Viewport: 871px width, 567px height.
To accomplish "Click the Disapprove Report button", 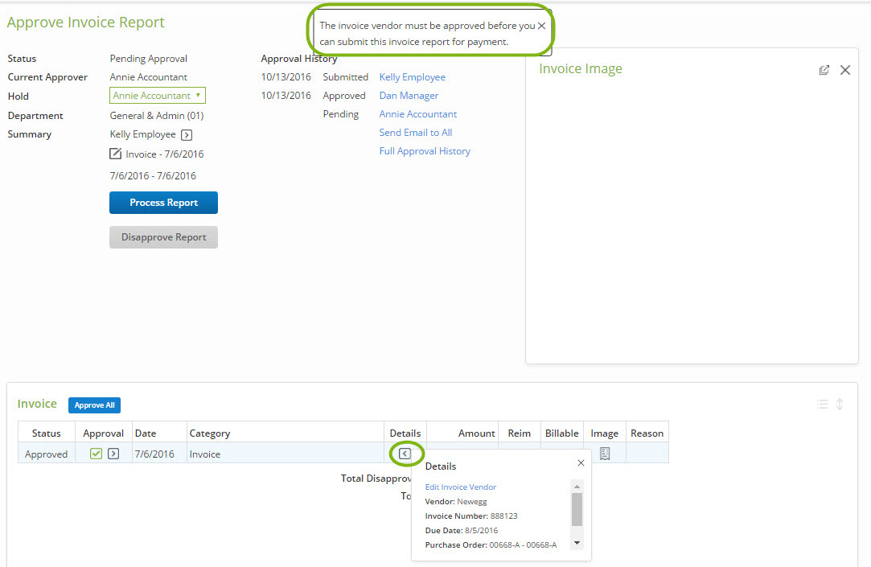I will coord(163,237).
